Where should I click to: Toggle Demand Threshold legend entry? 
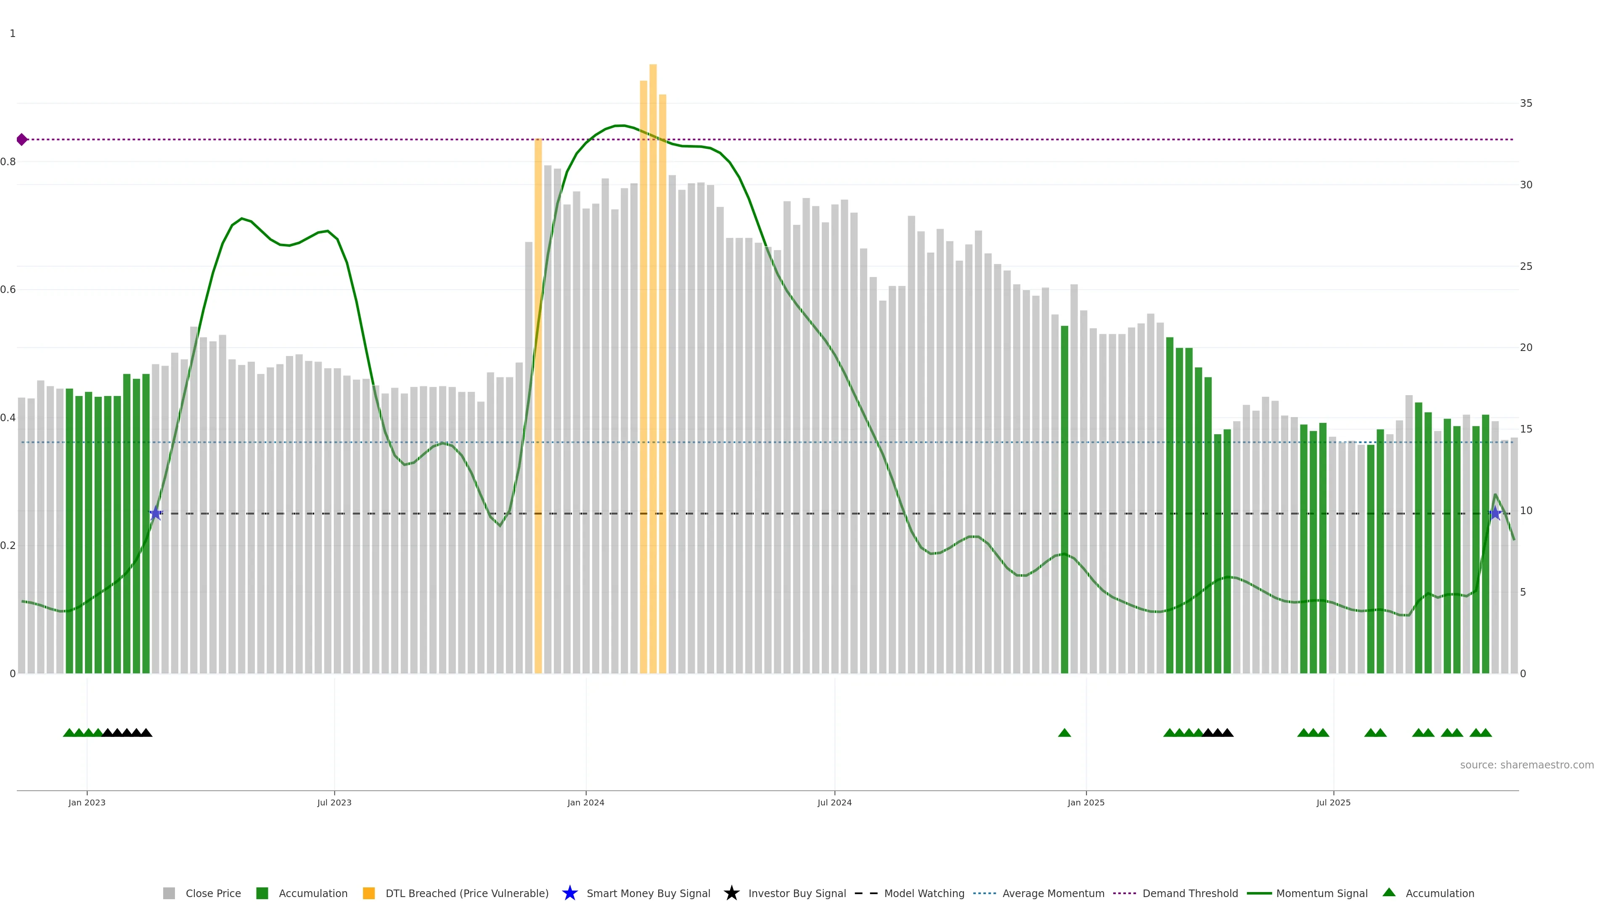click(x=1189, y=893)
